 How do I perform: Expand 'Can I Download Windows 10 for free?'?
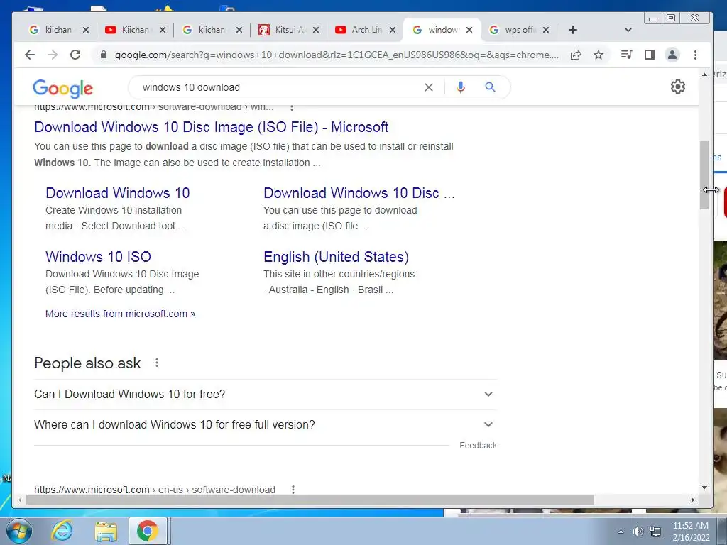266,395
